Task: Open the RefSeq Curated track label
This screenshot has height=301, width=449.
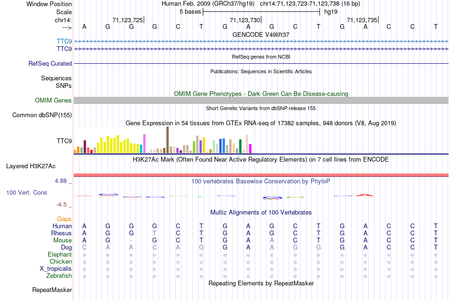Action: pyautogui.click(x=50, y=63)
